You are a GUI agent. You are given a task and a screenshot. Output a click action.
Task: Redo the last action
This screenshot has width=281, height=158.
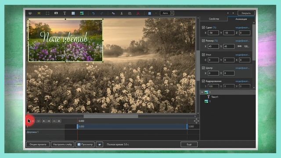[x=102, y=13]
